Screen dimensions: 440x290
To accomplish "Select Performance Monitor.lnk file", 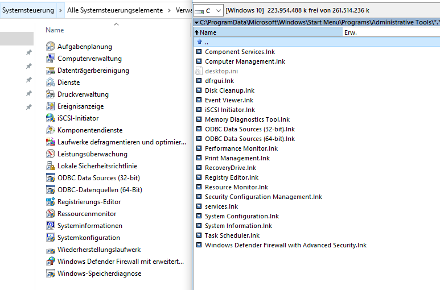I will coord(241,148).
